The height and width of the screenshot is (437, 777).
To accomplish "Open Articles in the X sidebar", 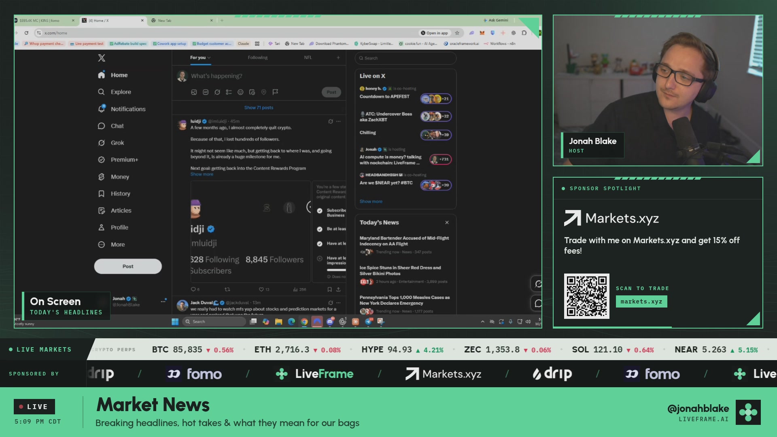I will (115, 210).
